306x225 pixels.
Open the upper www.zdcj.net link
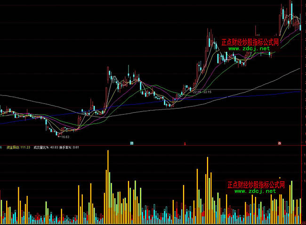[x=250, y=48]
